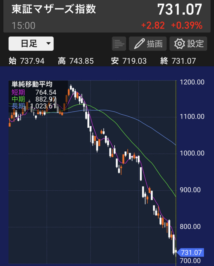Open the 日足 timeframe dropdown
The image size is (214, 266).
coord(31,44)
